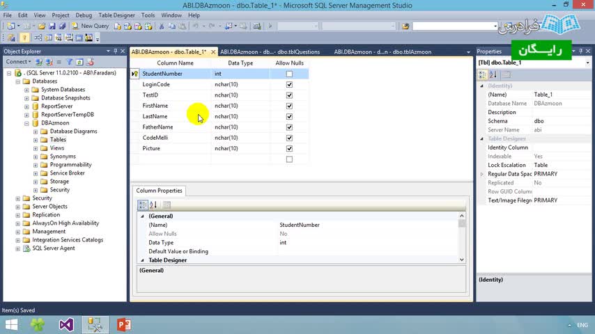Expand the SQL Server Agent node

coord(18,248)
